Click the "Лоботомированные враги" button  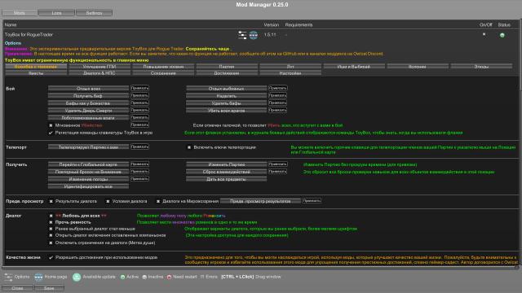point(88,117)
